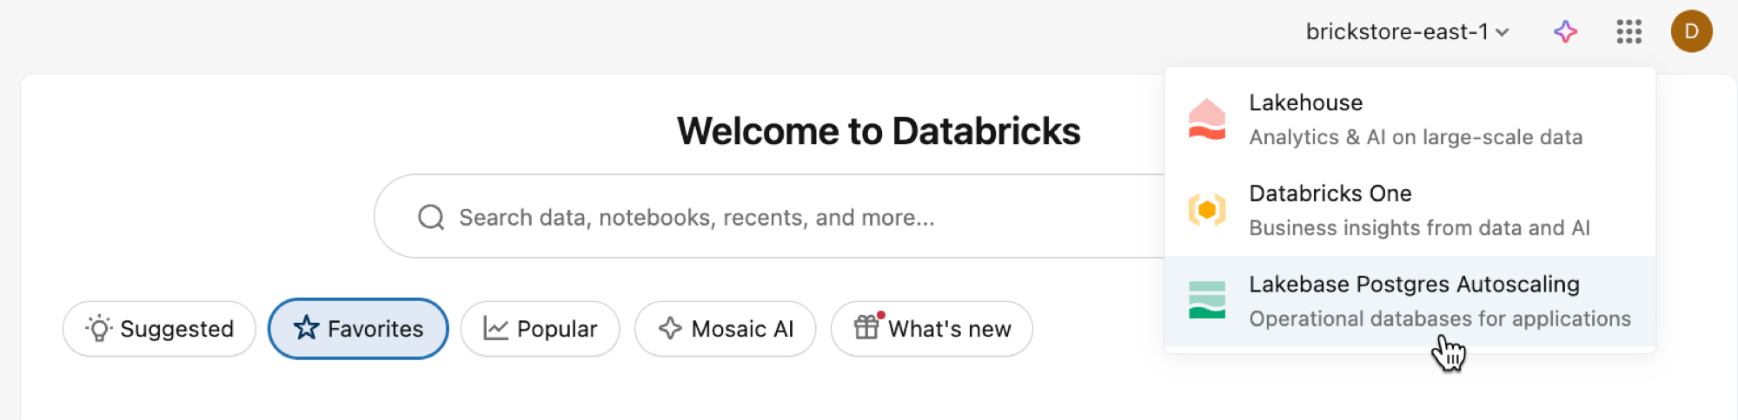
Task: Click the Lakebase Postgres Autoscaling icon
Action: point(1207,300)
